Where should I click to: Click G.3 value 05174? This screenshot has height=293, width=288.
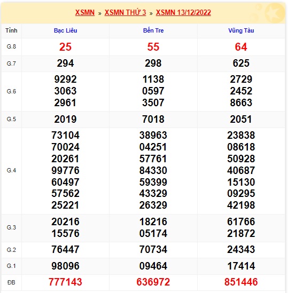[x=153, y=234]
